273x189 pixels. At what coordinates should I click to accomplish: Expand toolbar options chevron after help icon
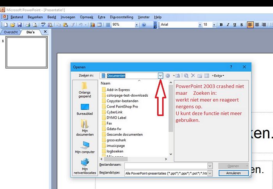[155, 25]
